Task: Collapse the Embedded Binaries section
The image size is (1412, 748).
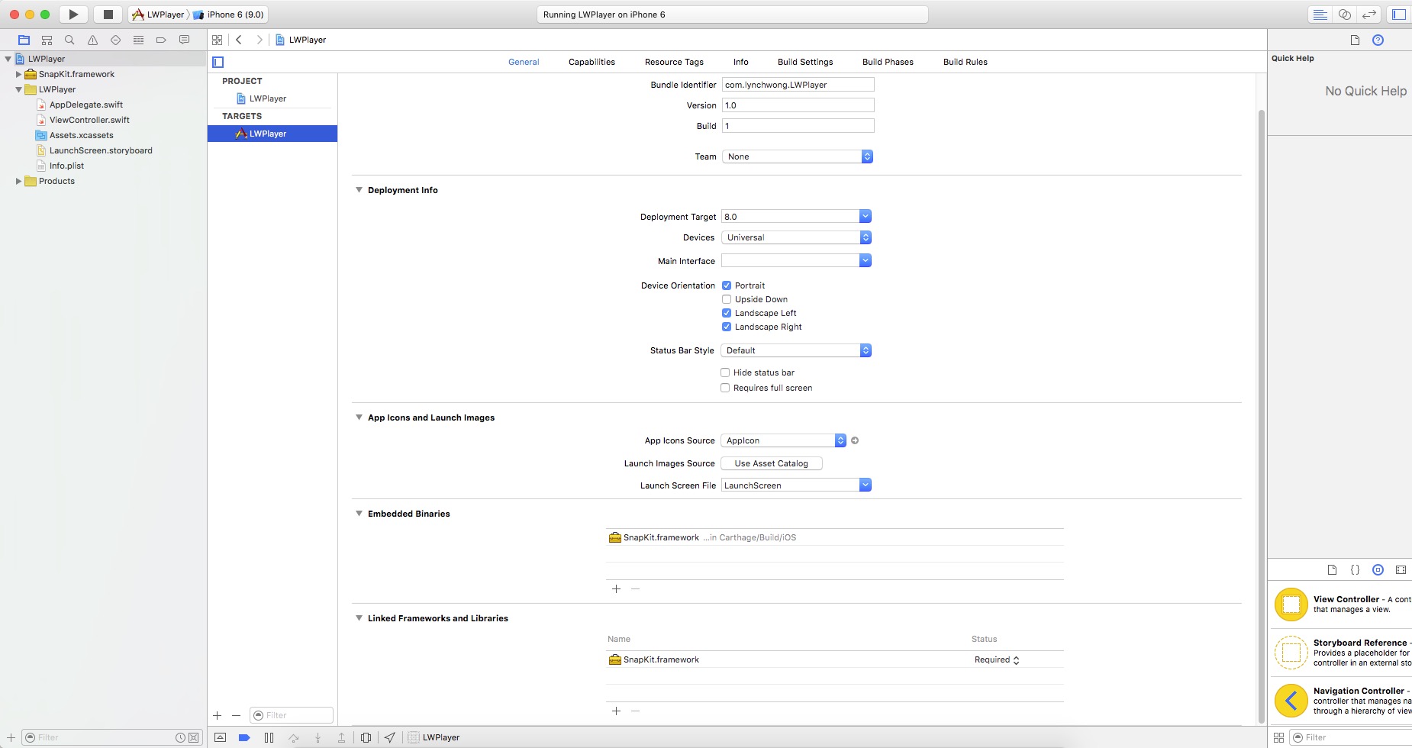Action: point(359,514)
